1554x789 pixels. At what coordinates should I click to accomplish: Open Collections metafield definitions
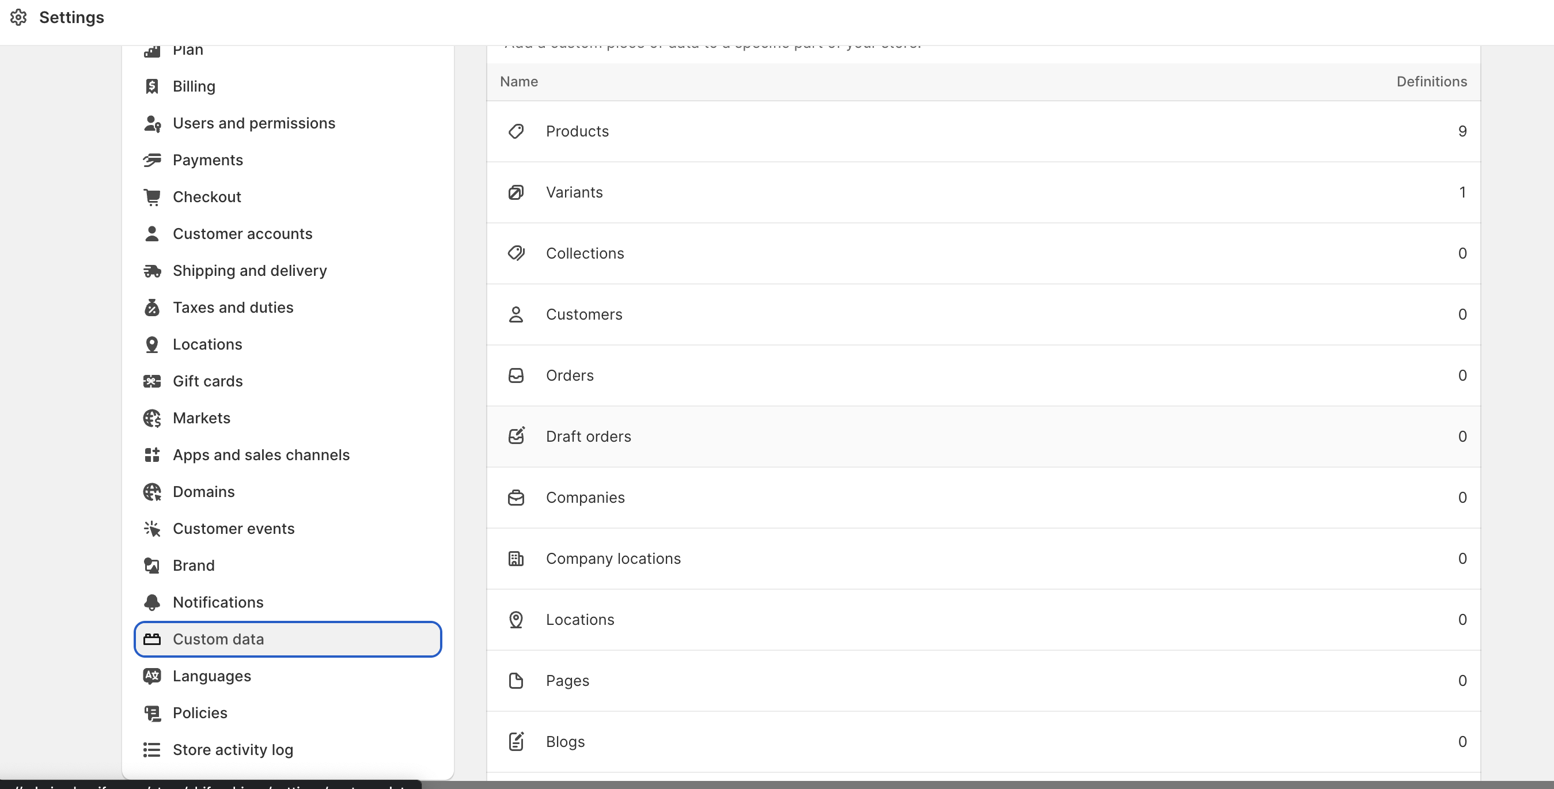coord(585,253)
